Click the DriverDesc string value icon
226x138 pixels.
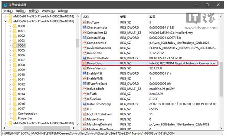85,63
